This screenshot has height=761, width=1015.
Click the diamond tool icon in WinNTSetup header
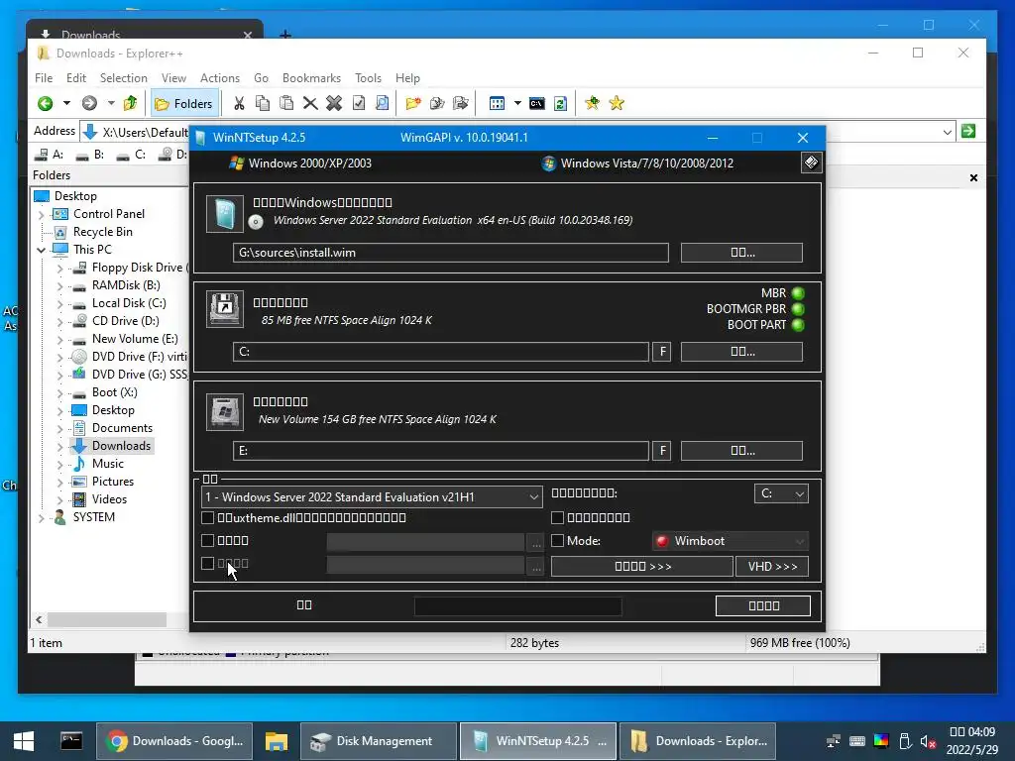click(811, 163)
